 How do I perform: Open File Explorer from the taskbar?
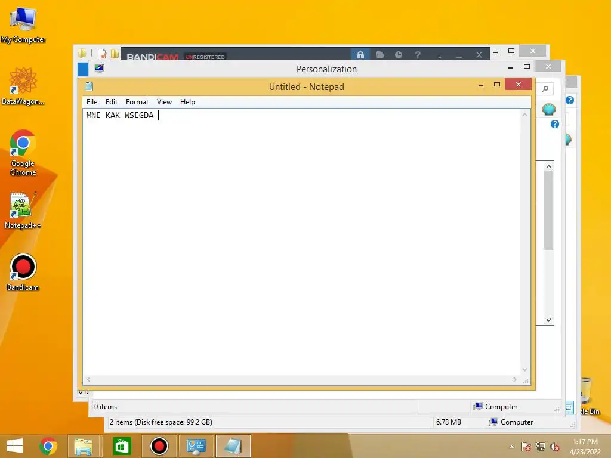click(x=84, y=446)
